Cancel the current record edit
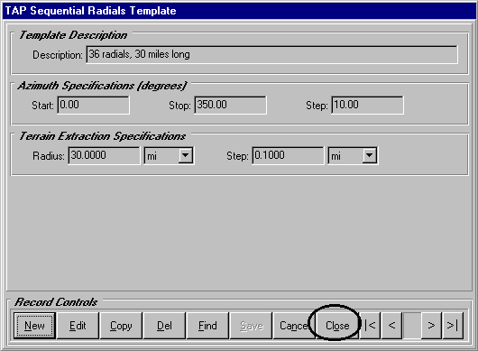Screen dimensions: 478x351 pos(293,326)
